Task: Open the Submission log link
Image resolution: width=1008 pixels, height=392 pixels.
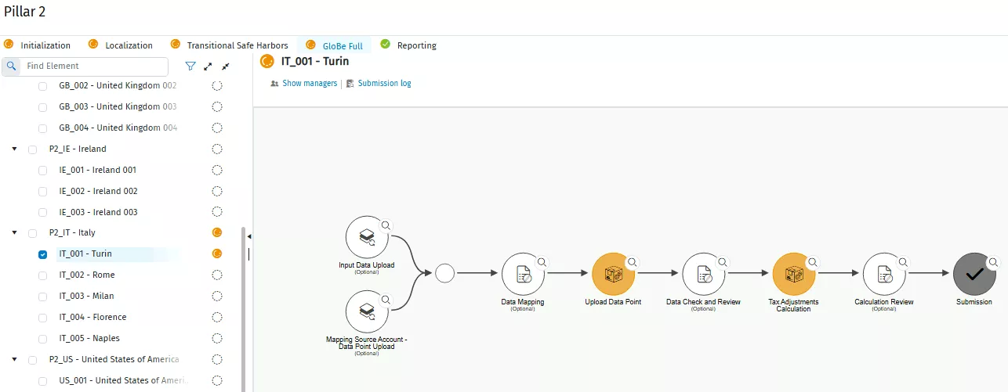Action: (383, 83)
